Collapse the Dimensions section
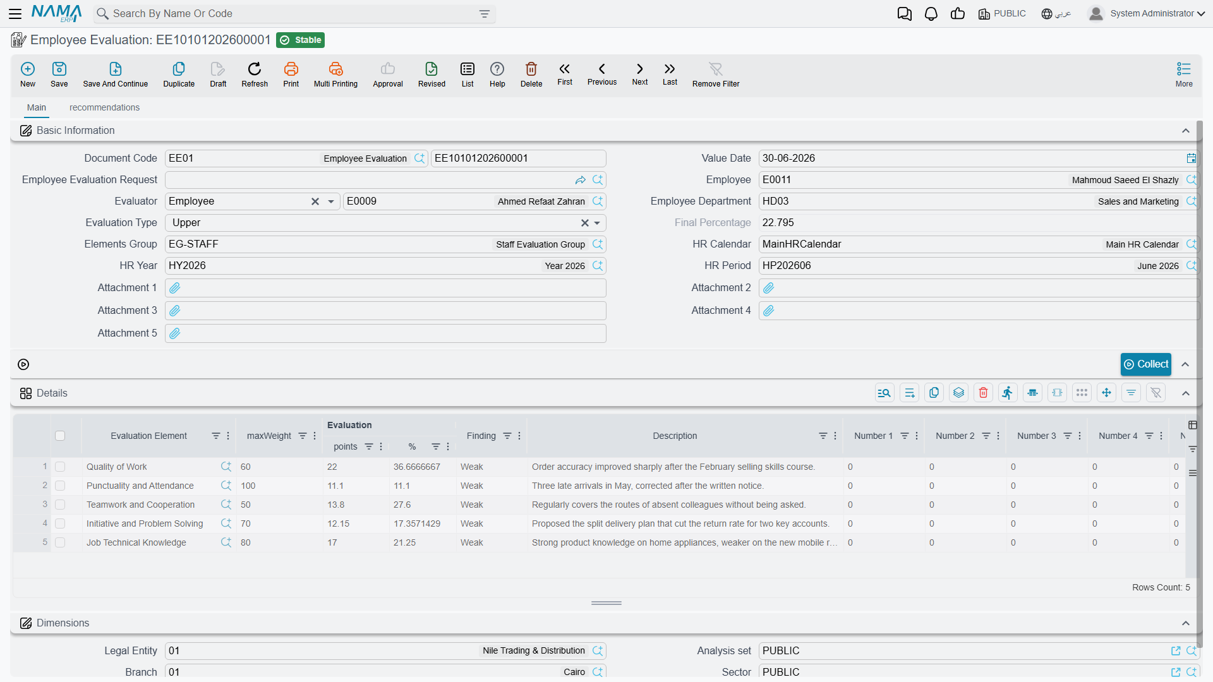 click(x=1186, y=623)
